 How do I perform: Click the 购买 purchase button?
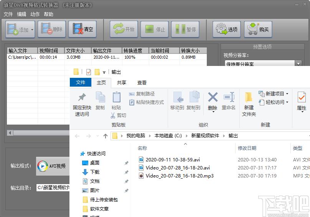pyautogui.click(x=258, y=30)
